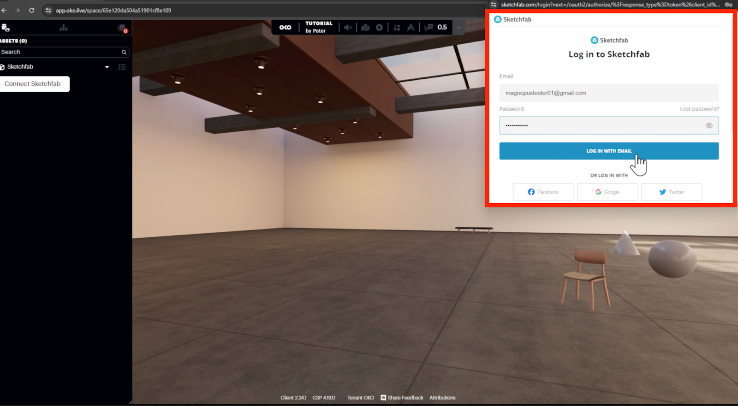
Task: Expand the Sketchfab source dropdown arrow
Action: 107,67
